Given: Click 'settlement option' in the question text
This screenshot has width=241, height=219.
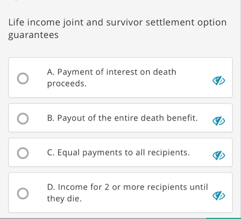Looking at the screenshot, I should 186,22.
